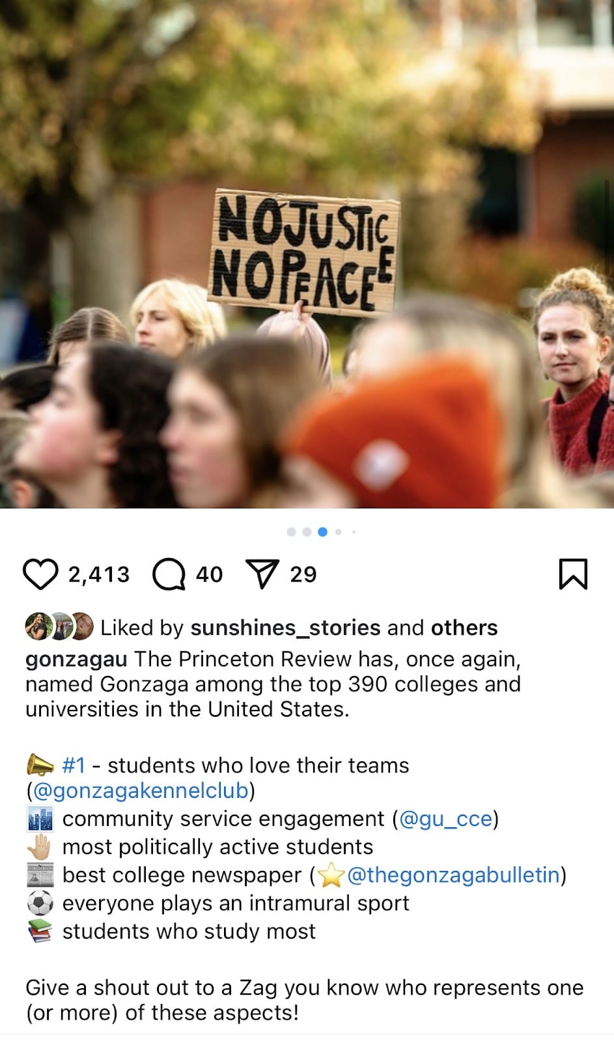Open comments via the speech bubble icon
The image size is (614, 1043).
(x=169, y=574)
